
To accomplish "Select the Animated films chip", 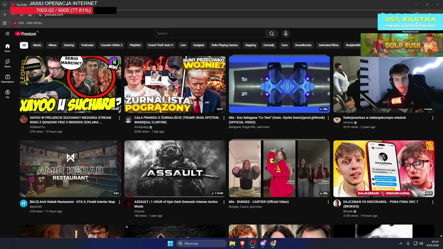I will point(329,45).
